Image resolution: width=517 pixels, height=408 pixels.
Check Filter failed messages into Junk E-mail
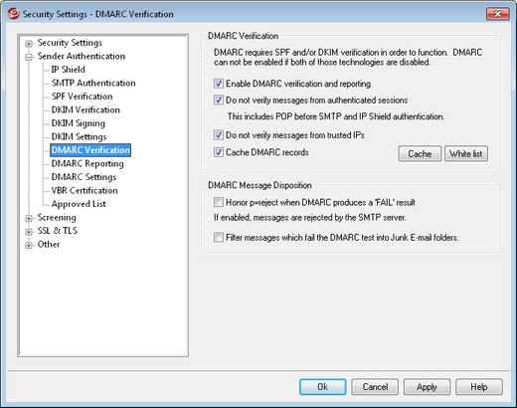click(219, 238)
